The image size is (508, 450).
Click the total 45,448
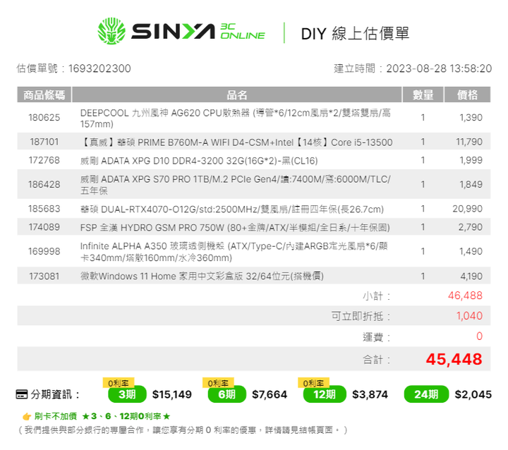[x=454, y=359]
